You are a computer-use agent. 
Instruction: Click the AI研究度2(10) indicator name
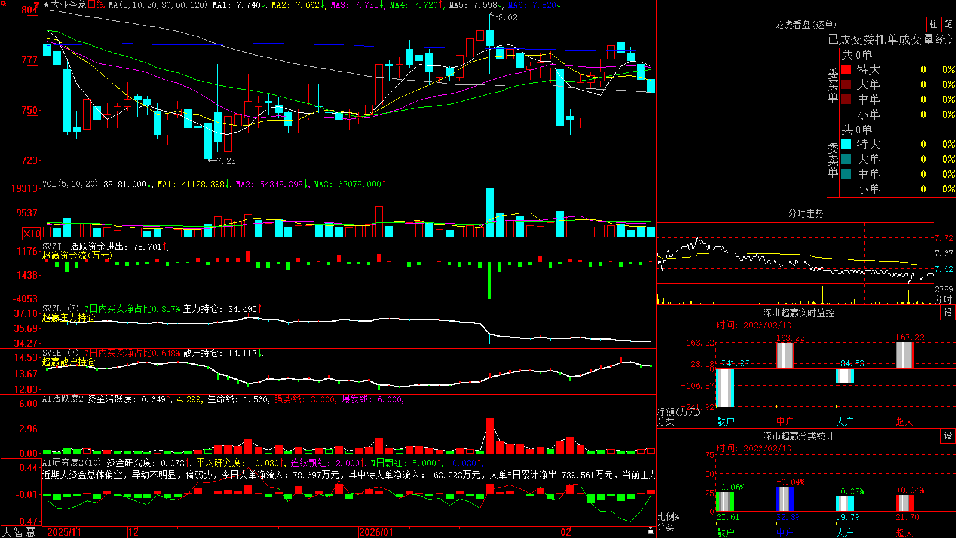tap(72, 463)
